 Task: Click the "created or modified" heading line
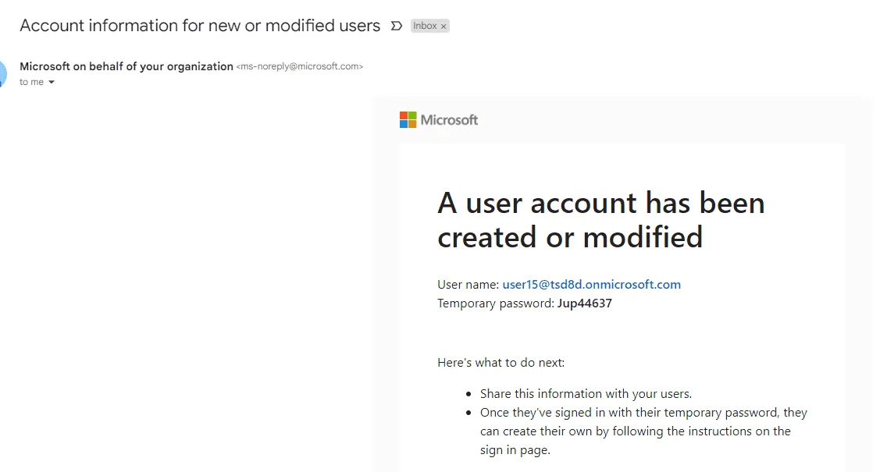pyautogui.click(x=570, y=237)
